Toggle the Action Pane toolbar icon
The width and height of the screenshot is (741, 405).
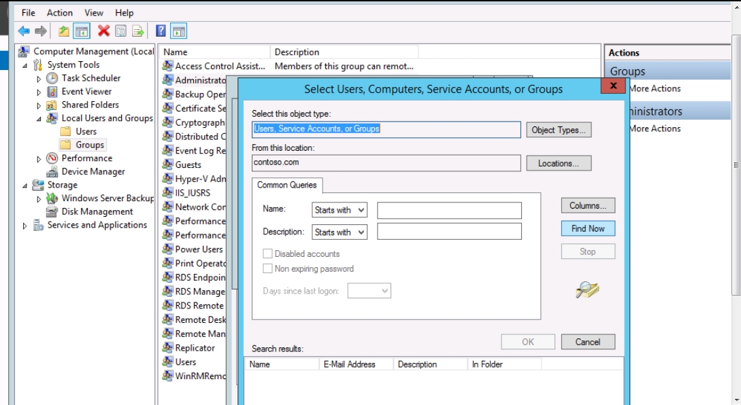[x=179, y=32]
